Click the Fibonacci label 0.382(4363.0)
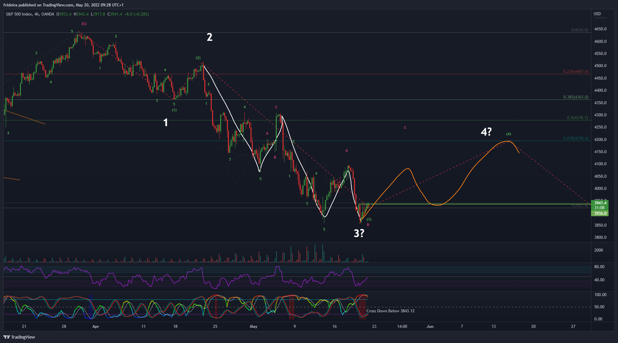Viewport: 618px width, 343px height. (576, 97)
